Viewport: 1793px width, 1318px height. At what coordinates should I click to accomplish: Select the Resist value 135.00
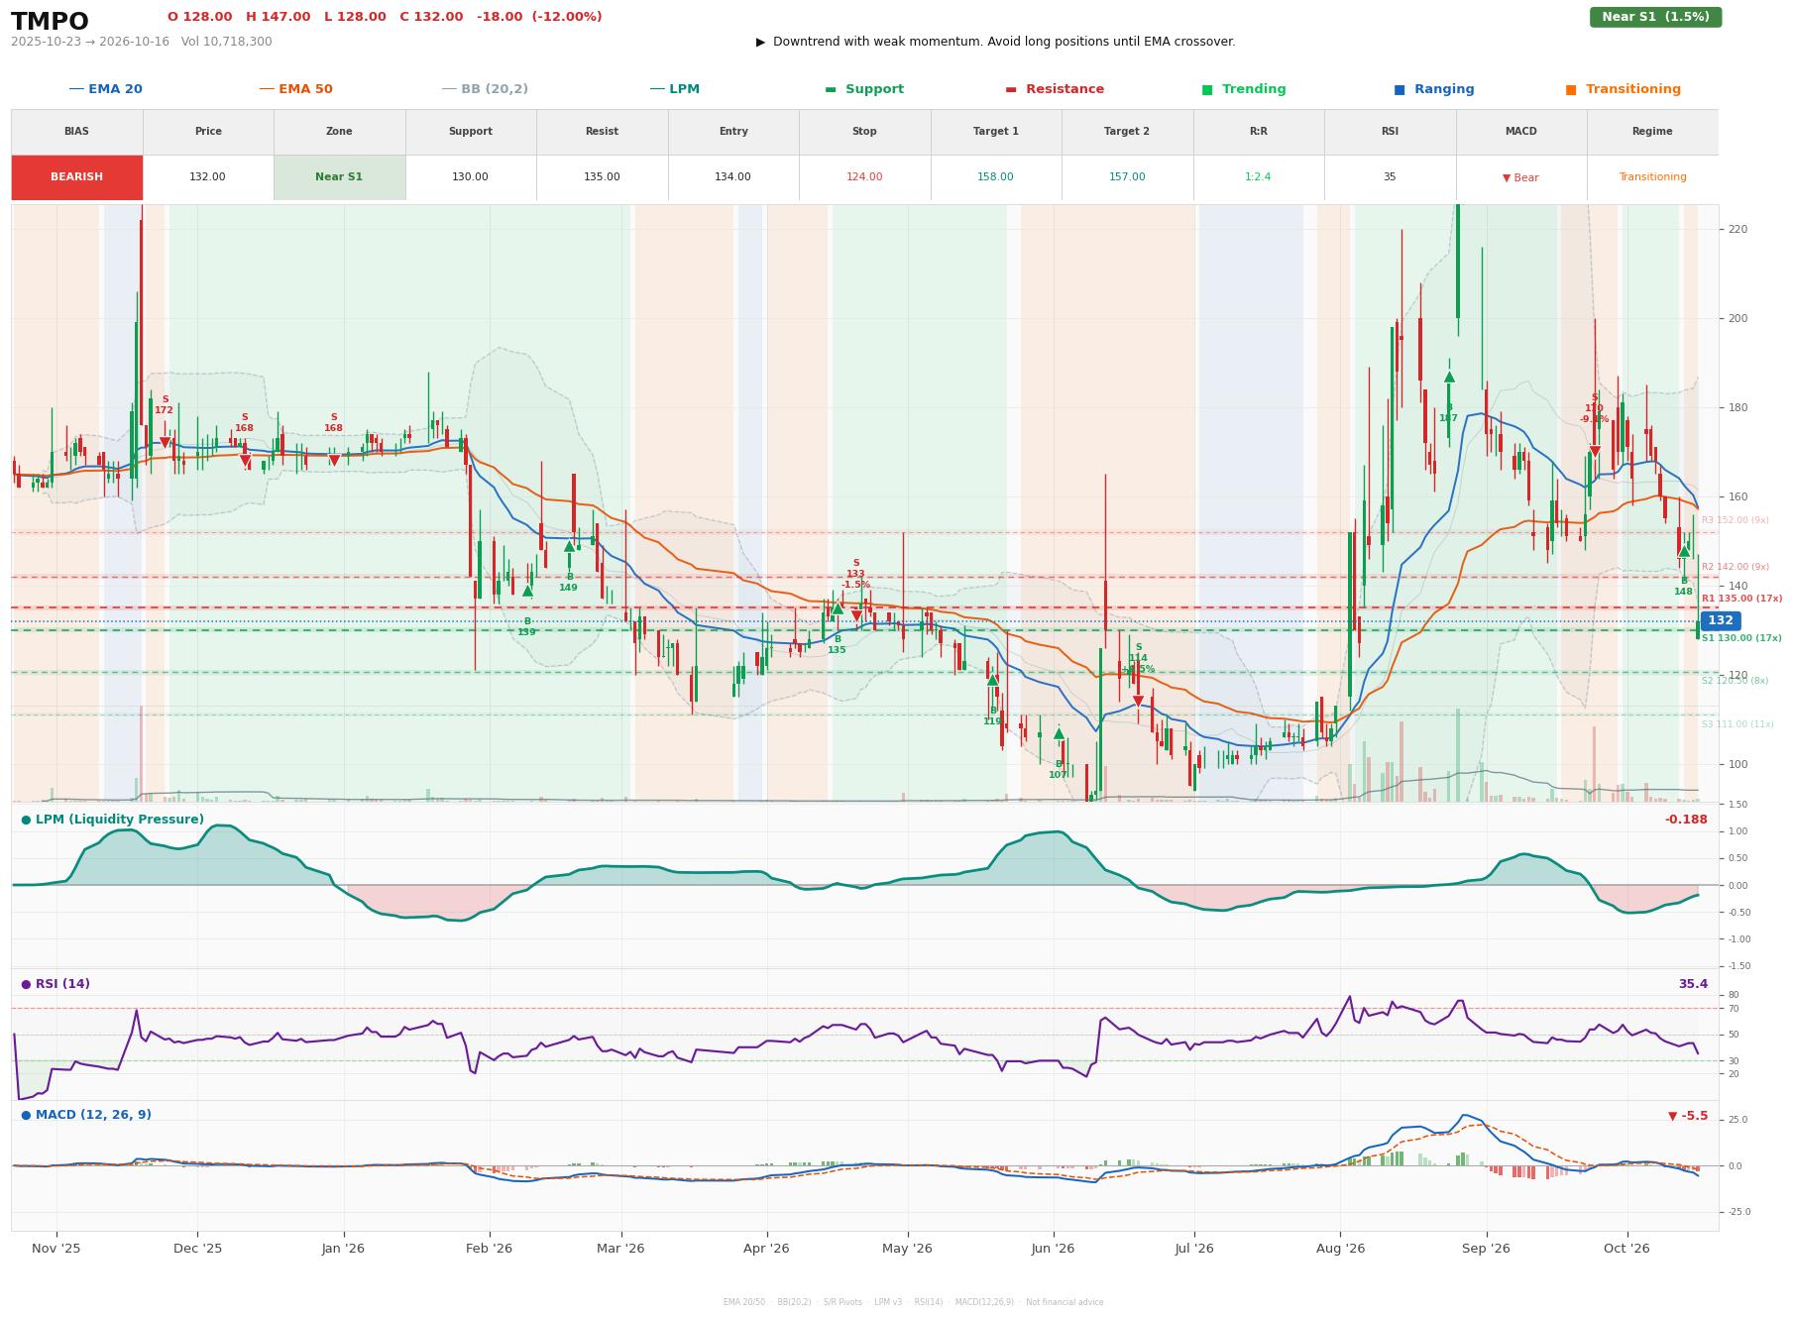(602, 177)
